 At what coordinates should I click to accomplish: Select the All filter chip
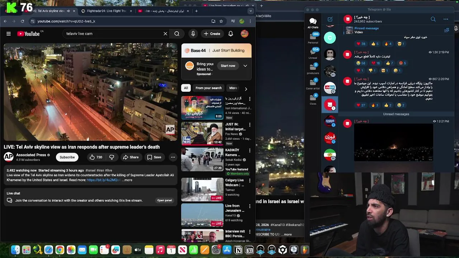(186, 88)
